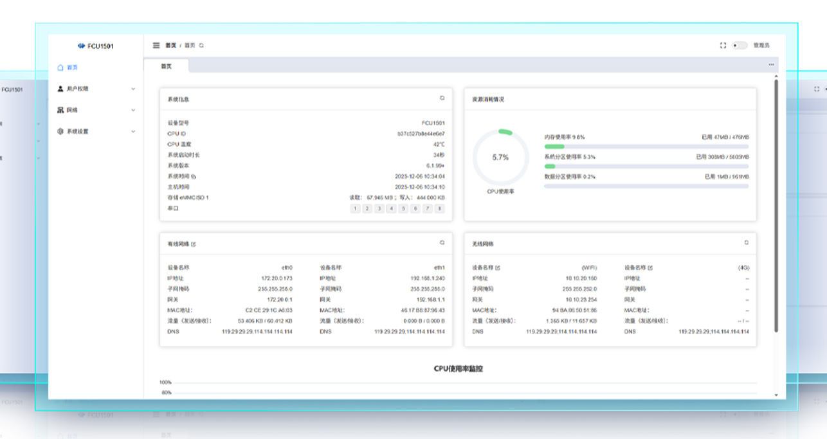Refresh the 系统信息 panel
Image resolution: width=827 pixels, height=439 pixels.
point(442,98)
